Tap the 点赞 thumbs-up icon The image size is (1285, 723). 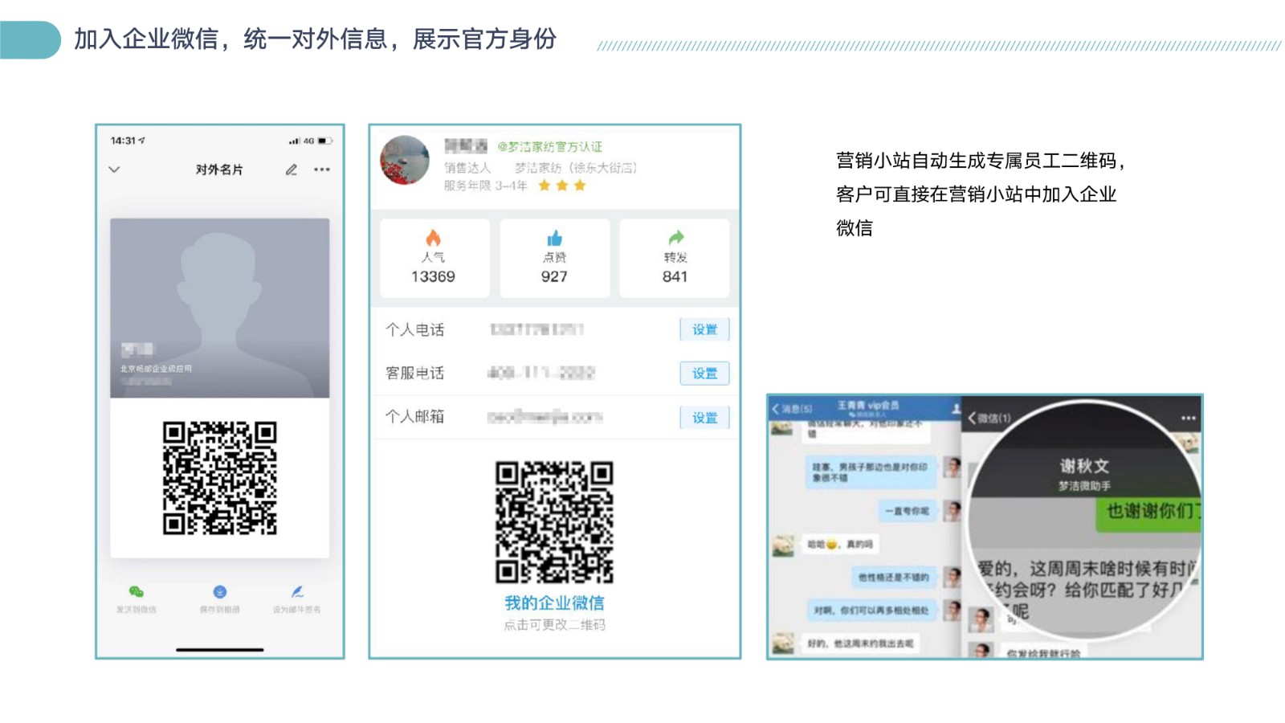[554, 238]
